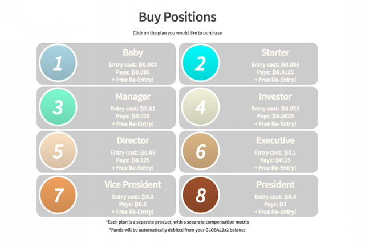Click the beige number 4 circle
365x248 pixels.
[201, 107]
